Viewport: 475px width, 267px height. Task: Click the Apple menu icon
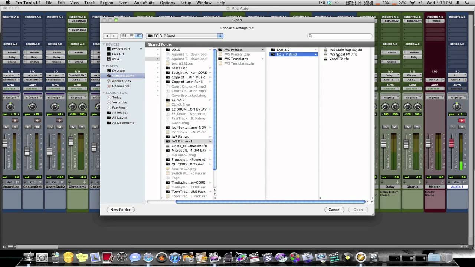pos(7,3)
